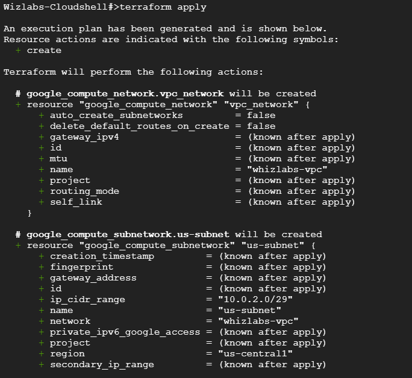This screenshot has width=412, height=378.
Task: Click the 'delete_default_routes_on_create' attribute
Action: coord(140,126)
